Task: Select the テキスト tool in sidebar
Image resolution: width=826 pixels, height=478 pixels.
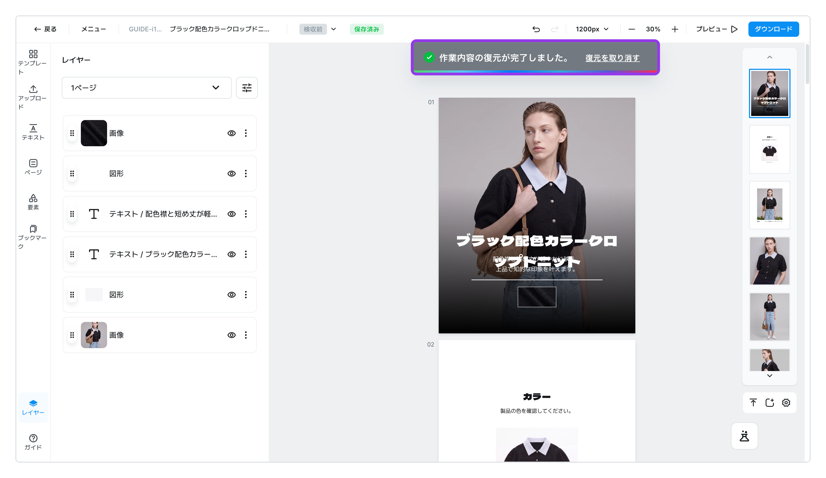Action: (33, 132)
